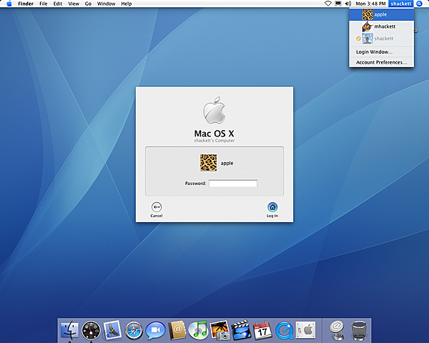
Task: Click the leopard-print apple user picture
Action: click(209, 162)
